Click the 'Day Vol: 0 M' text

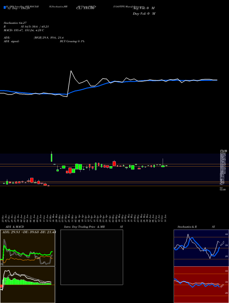pyautogui.click(x=144, y=14)
